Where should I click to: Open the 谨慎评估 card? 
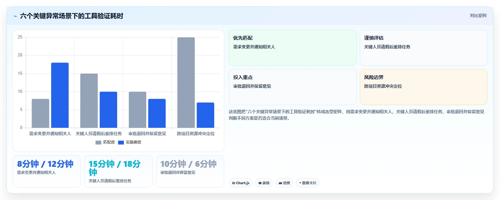[423, 48]
